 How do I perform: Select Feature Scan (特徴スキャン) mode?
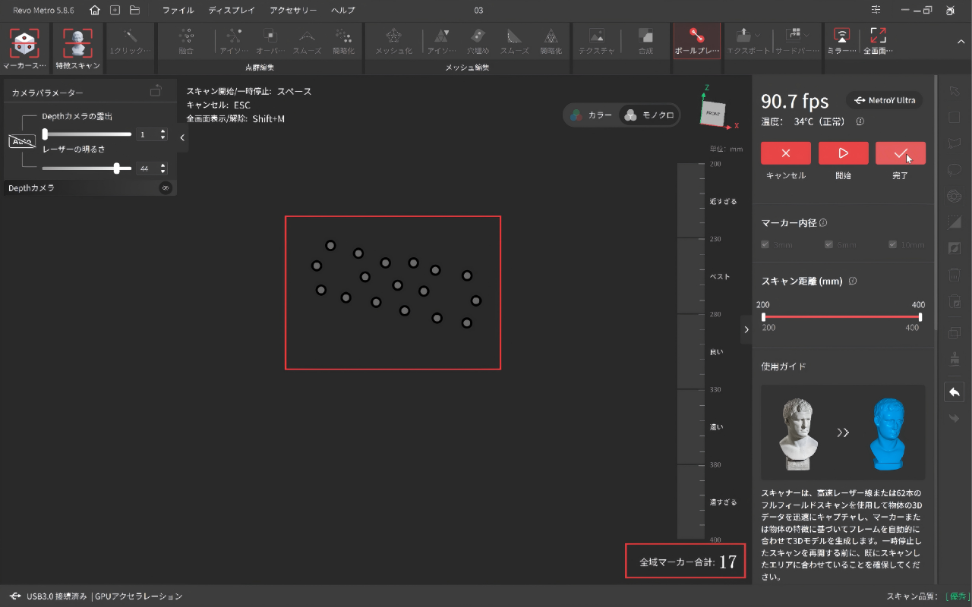(77, 49)
